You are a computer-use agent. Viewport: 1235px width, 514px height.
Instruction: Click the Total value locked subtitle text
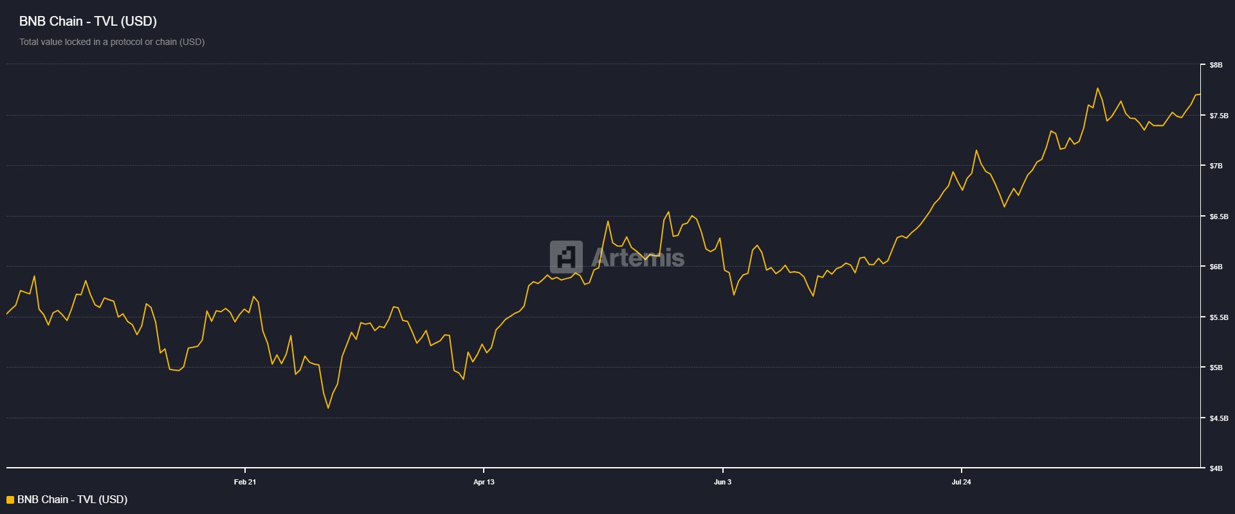click(112, 42)
